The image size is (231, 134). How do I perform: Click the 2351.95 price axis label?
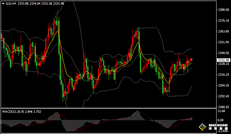(223, 42)
